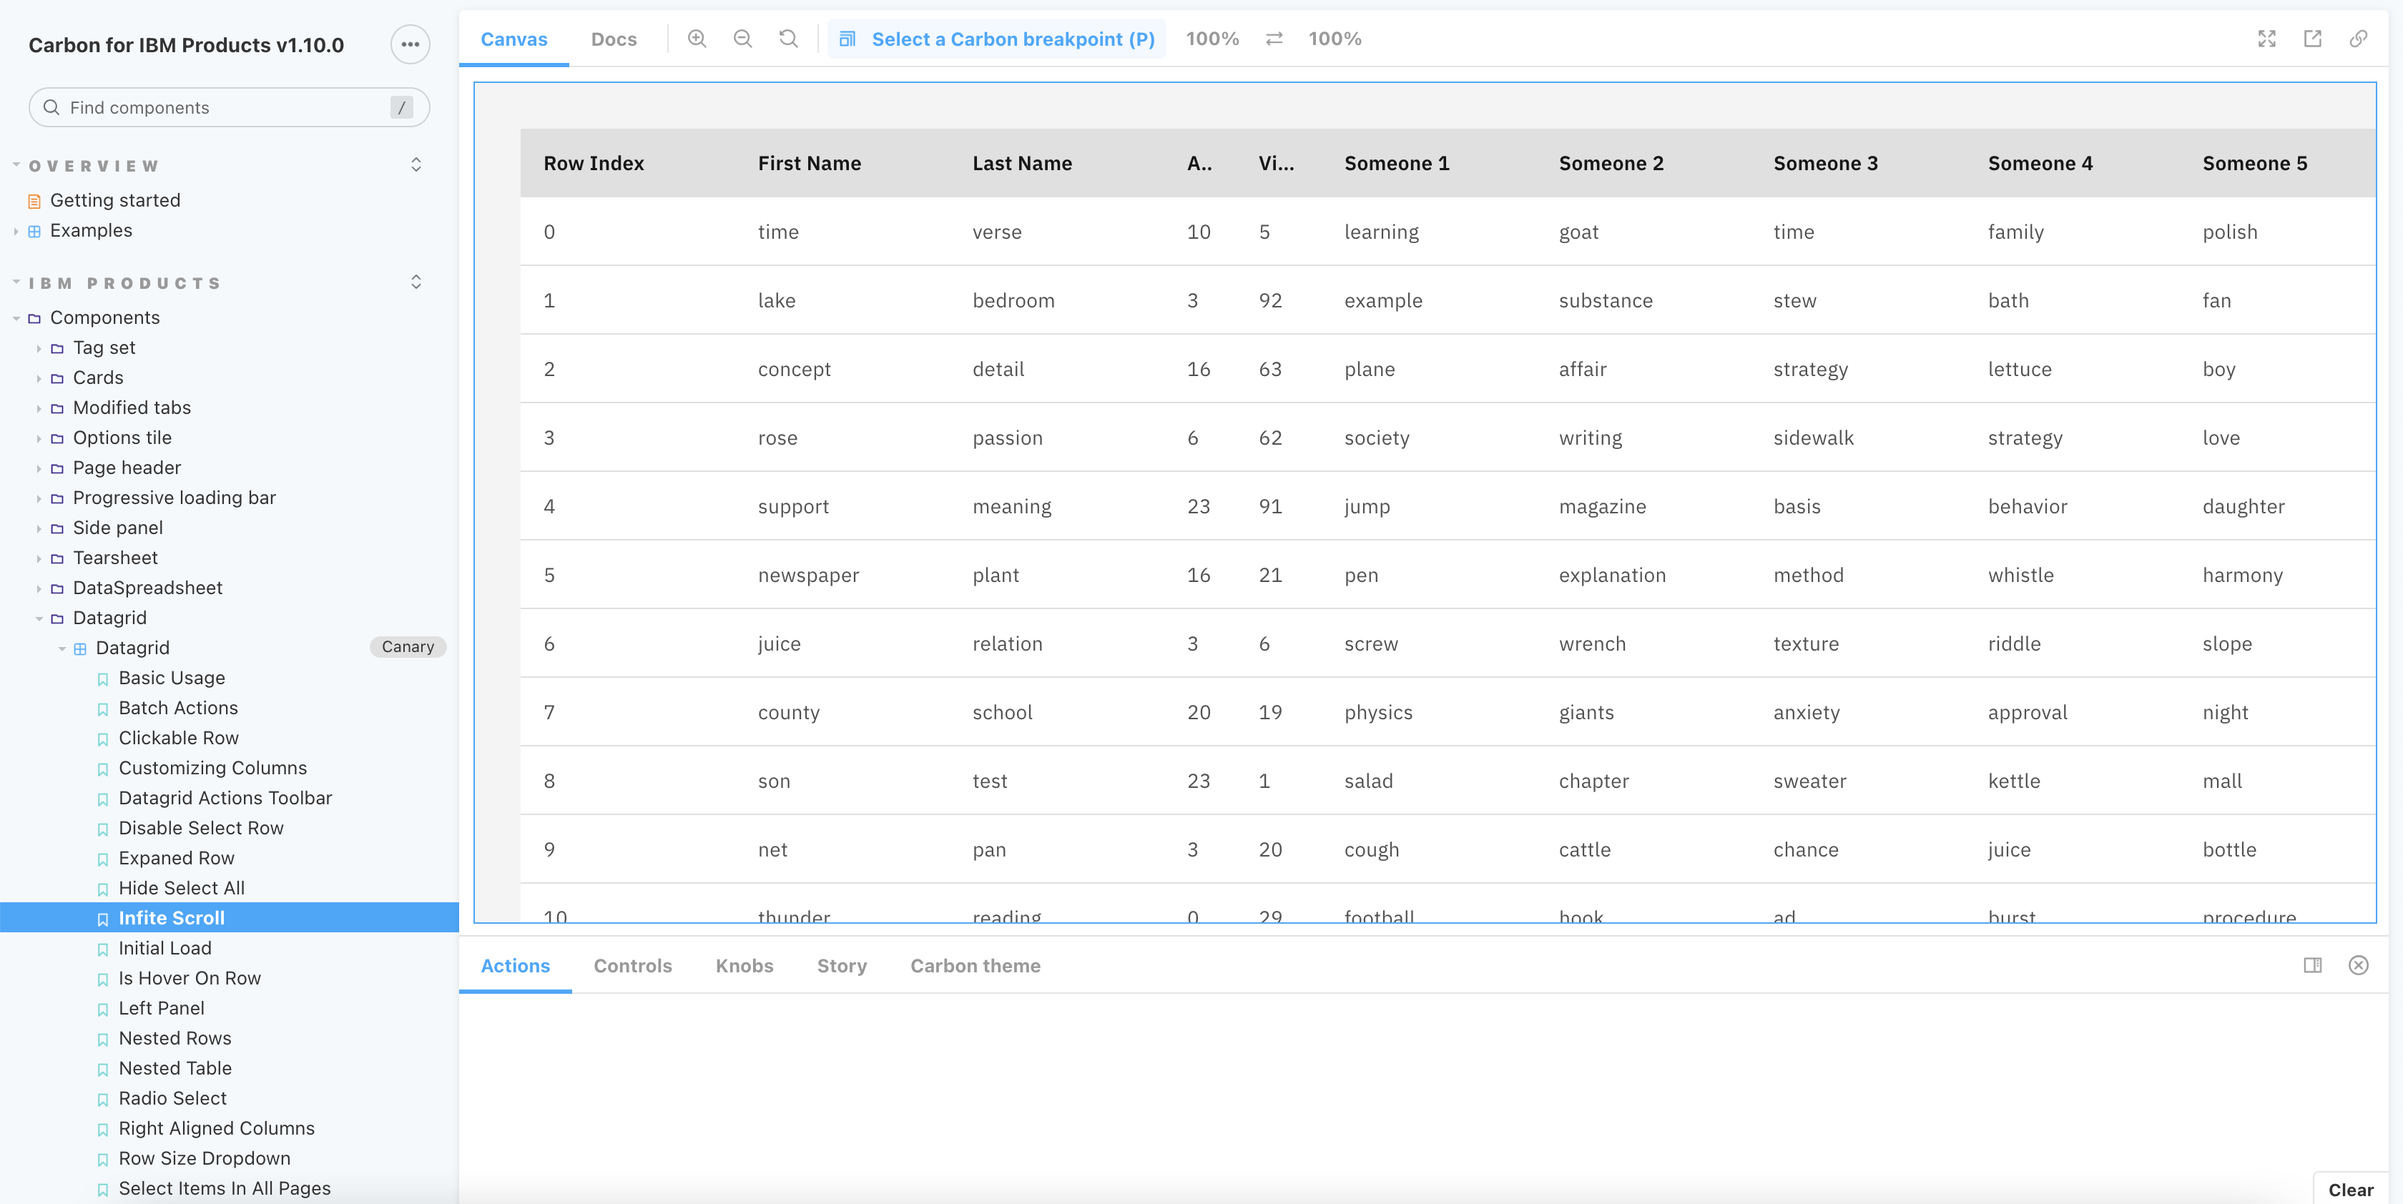2403x1204 pixels.
Task: Zoom out of the canvas preview
Action: point(742,39)
